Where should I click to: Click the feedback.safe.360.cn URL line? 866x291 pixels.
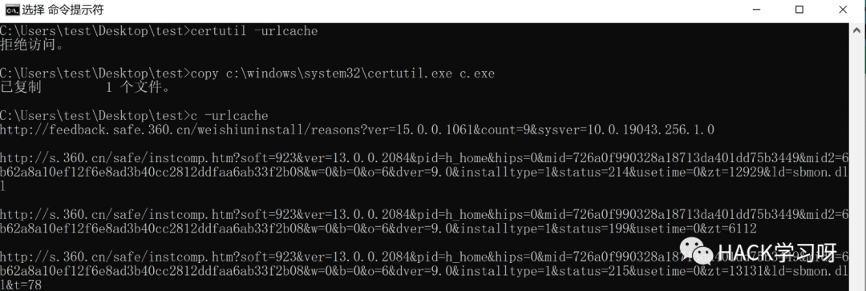click(x=357, y=130)
